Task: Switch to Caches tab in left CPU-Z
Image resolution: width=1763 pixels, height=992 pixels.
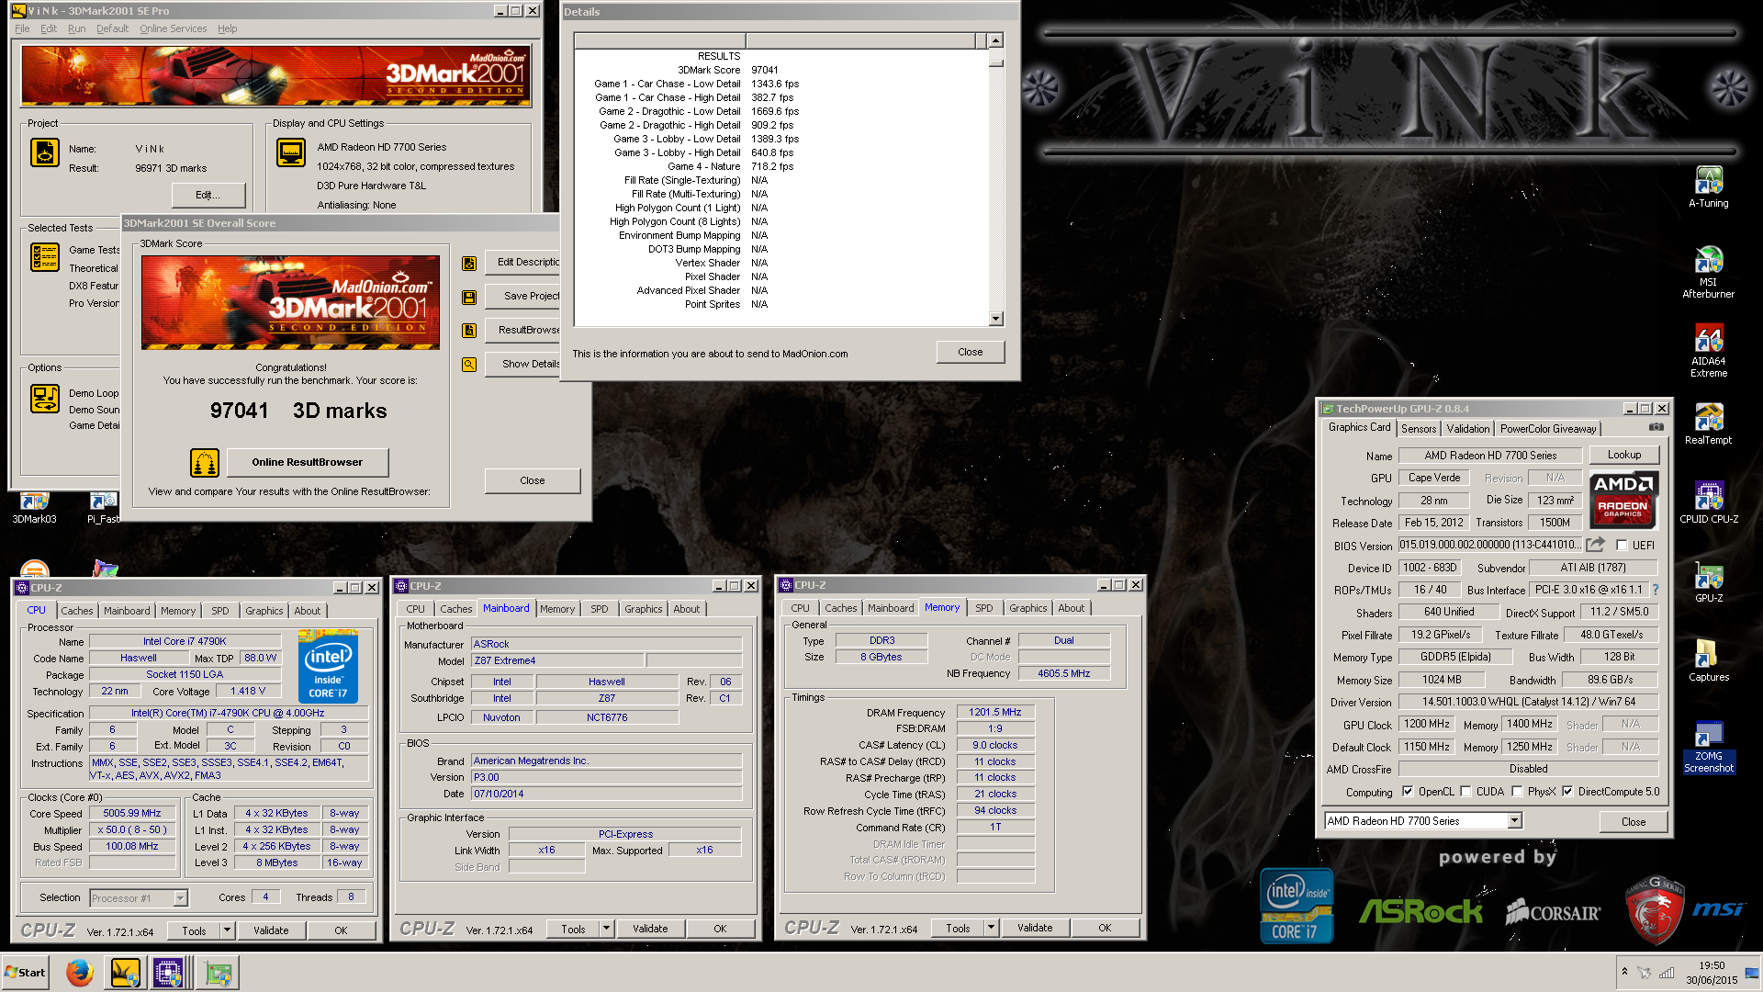Action: 77,611
